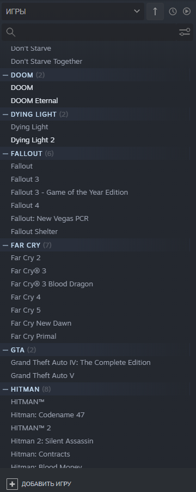The width and height of the screenshot is (196, 492).
Task: Toggle the ready-to-play filter icon
Action: (x=187, y=11)
